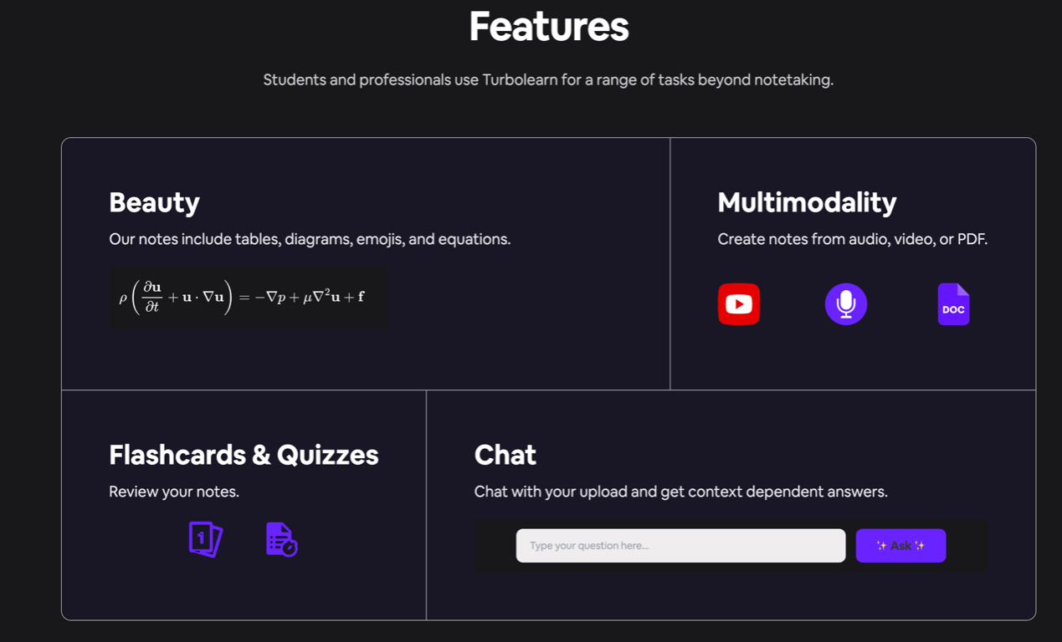The width and height of the screenshot is (1062, 642).
Task: Click the flashcards icon under Review your notes
Action: click(x=205, y=539)
